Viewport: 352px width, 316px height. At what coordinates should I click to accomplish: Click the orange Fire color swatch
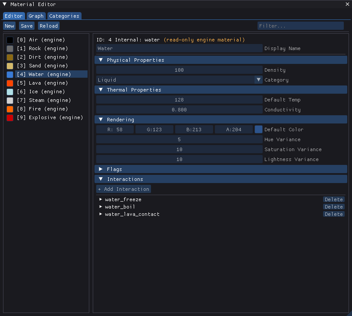(x=10, y=109)
